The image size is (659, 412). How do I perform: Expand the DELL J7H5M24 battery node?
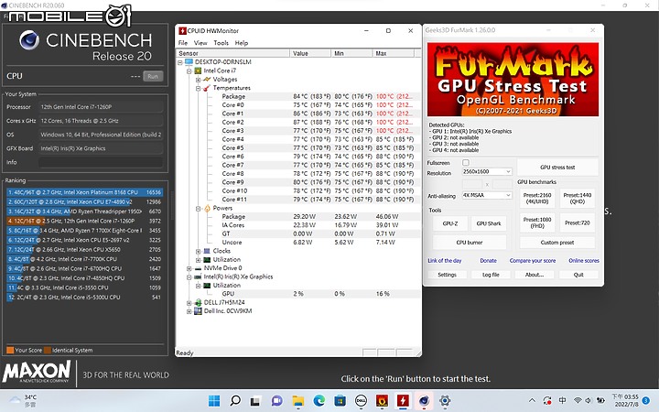(x=189, y=303)
